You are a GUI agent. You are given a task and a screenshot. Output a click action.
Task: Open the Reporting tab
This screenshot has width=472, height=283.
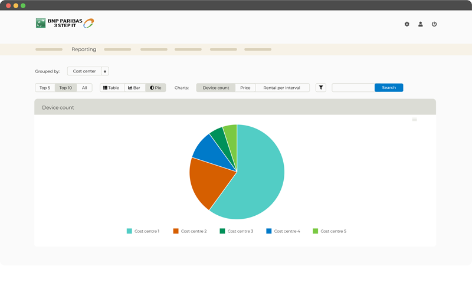coord(84,50)
